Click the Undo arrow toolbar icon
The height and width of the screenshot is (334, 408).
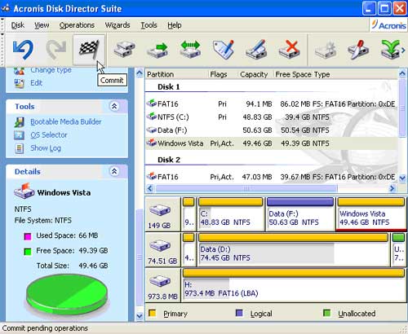tap(23, 50)
